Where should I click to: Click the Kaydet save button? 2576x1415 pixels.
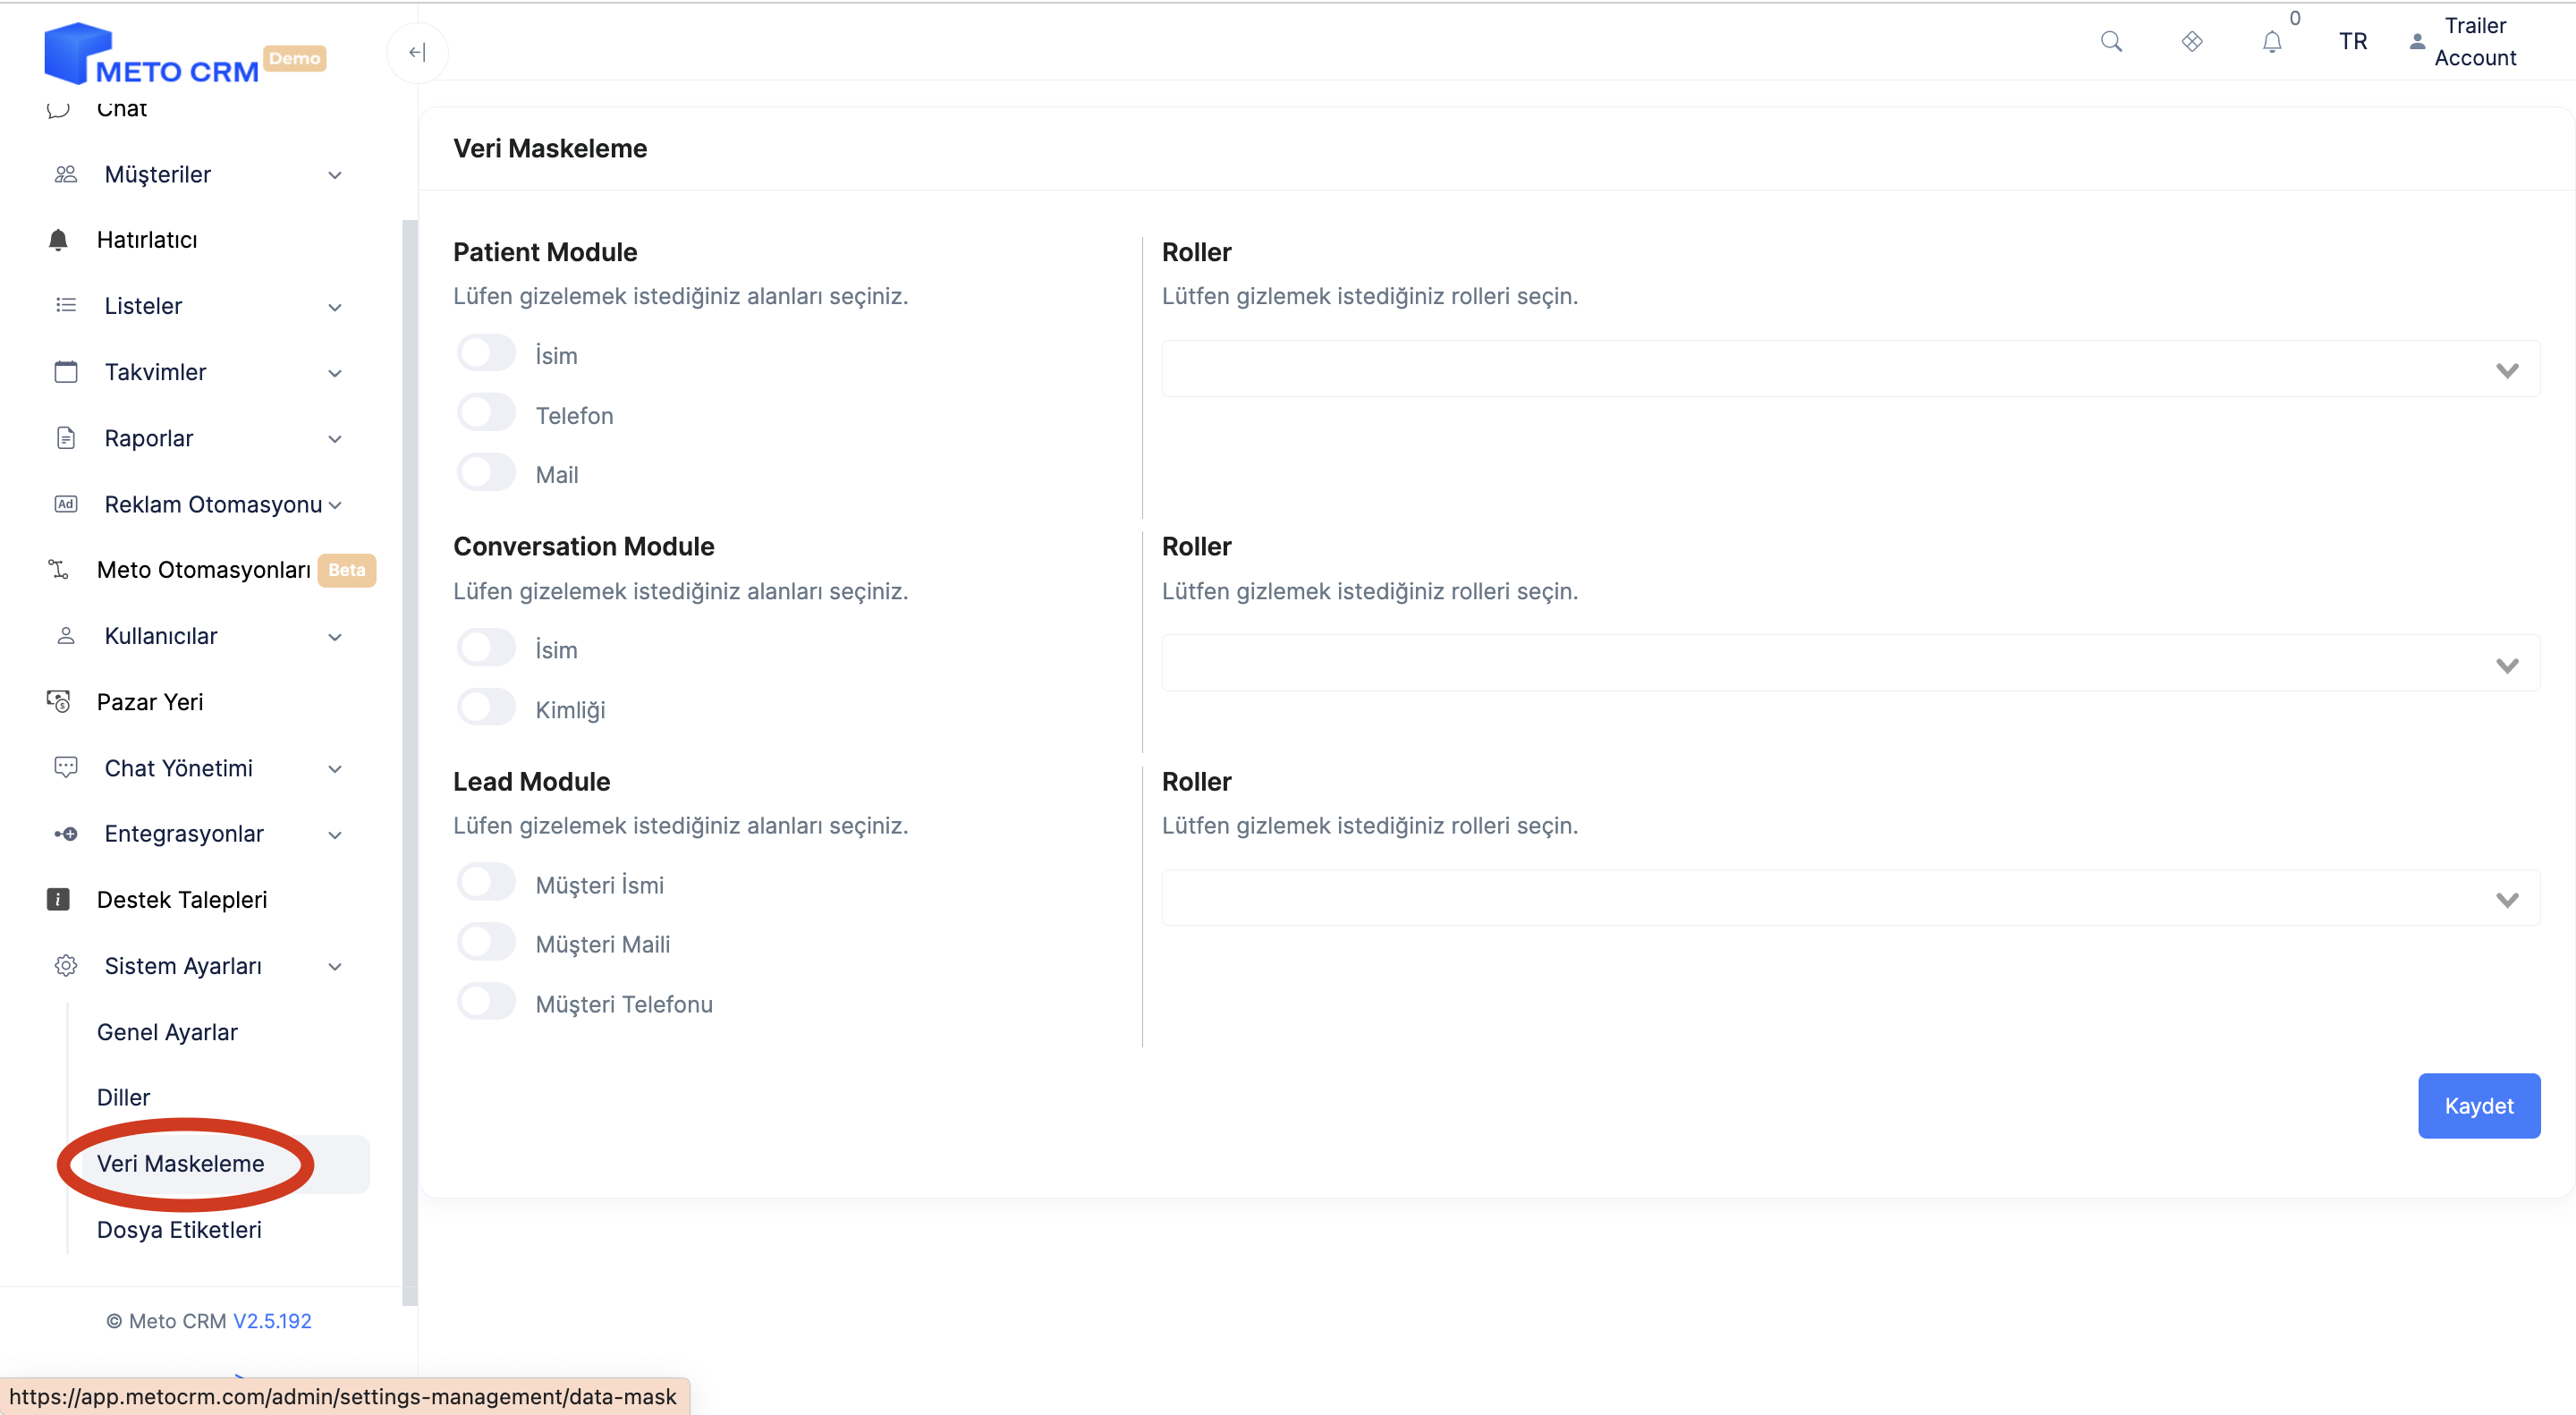pos(2478,1106)
